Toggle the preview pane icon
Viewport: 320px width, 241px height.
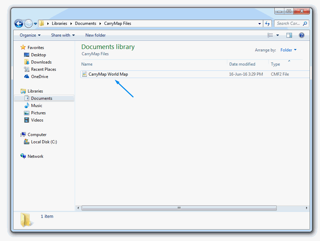point(289,35)
